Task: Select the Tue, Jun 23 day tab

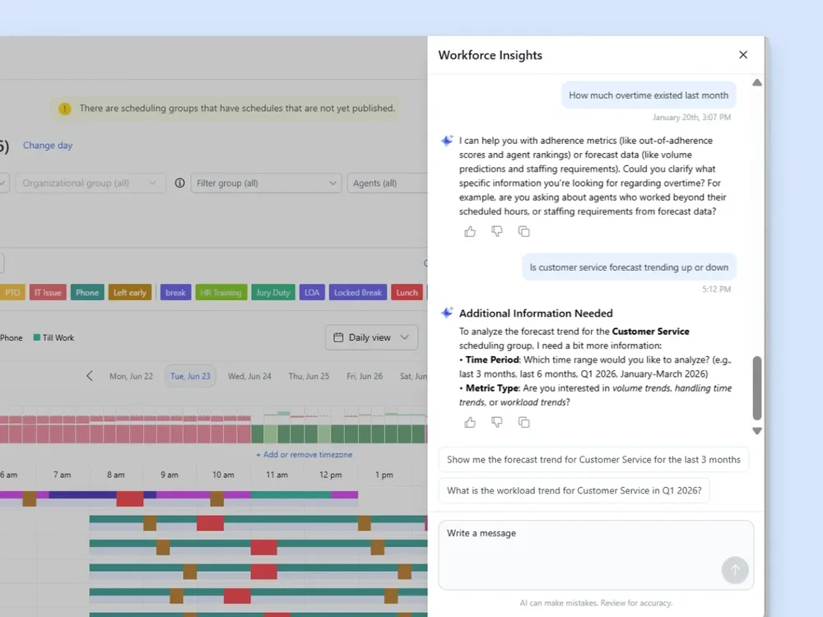Action: pos(190,376)
